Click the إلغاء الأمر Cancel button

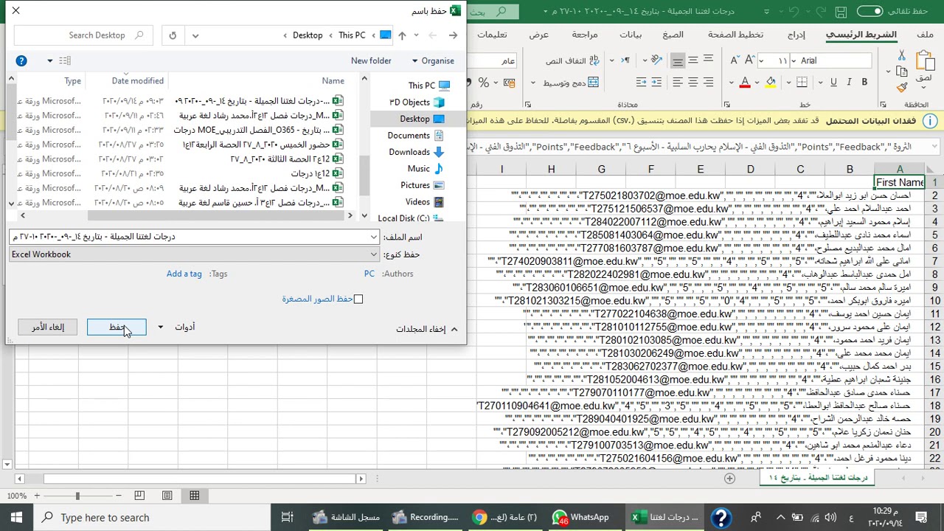click(48, 327)
